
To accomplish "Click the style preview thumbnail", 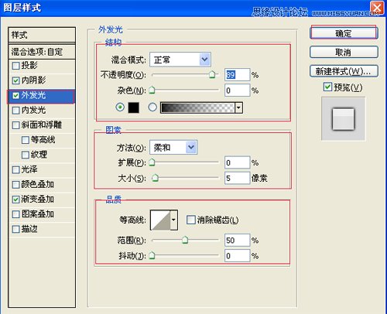I will [x=343, y=118].
